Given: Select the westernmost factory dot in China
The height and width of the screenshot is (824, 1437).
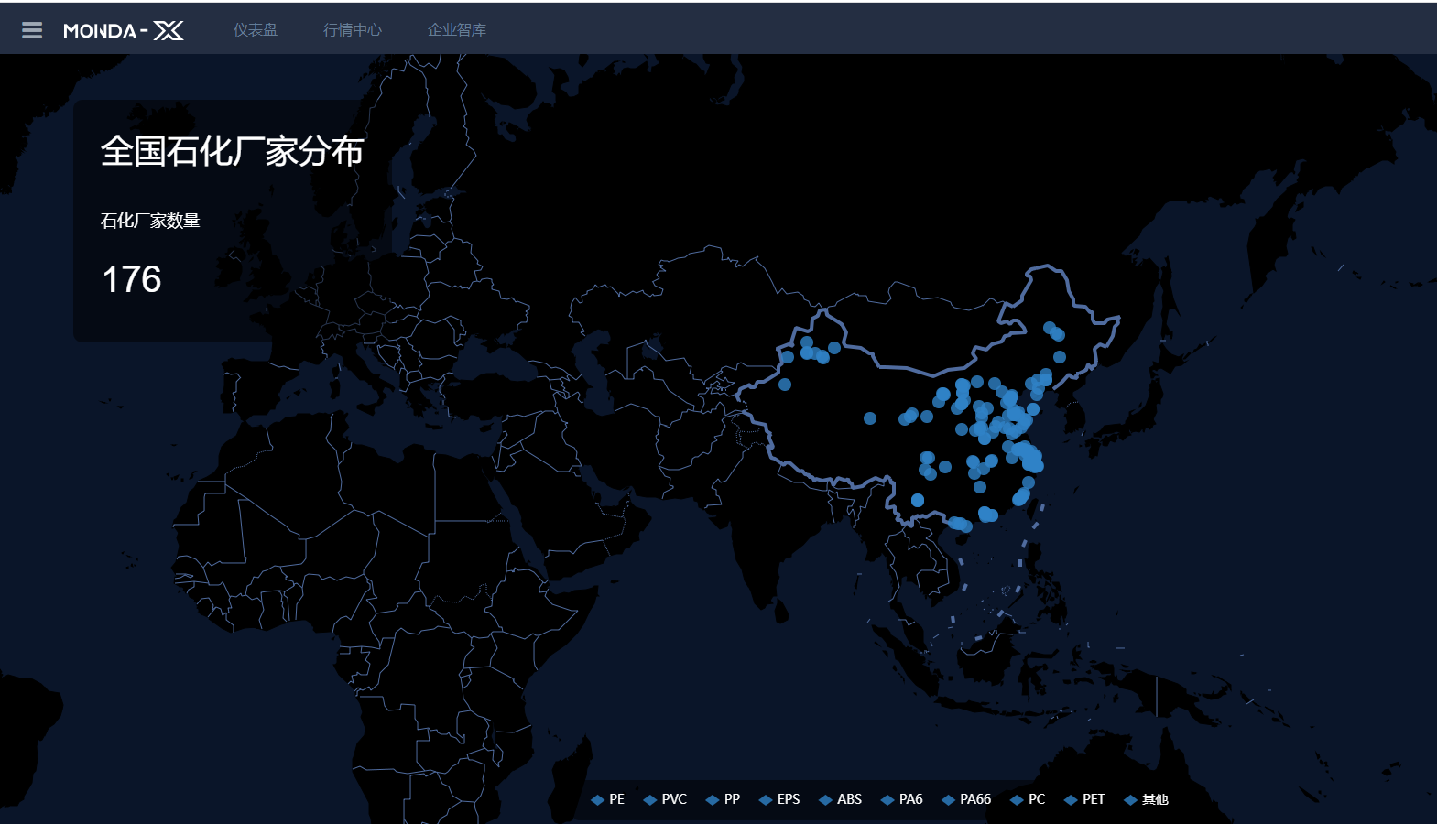Looking at the screenshot, I should pyautogui.click(x=785, y=385).
